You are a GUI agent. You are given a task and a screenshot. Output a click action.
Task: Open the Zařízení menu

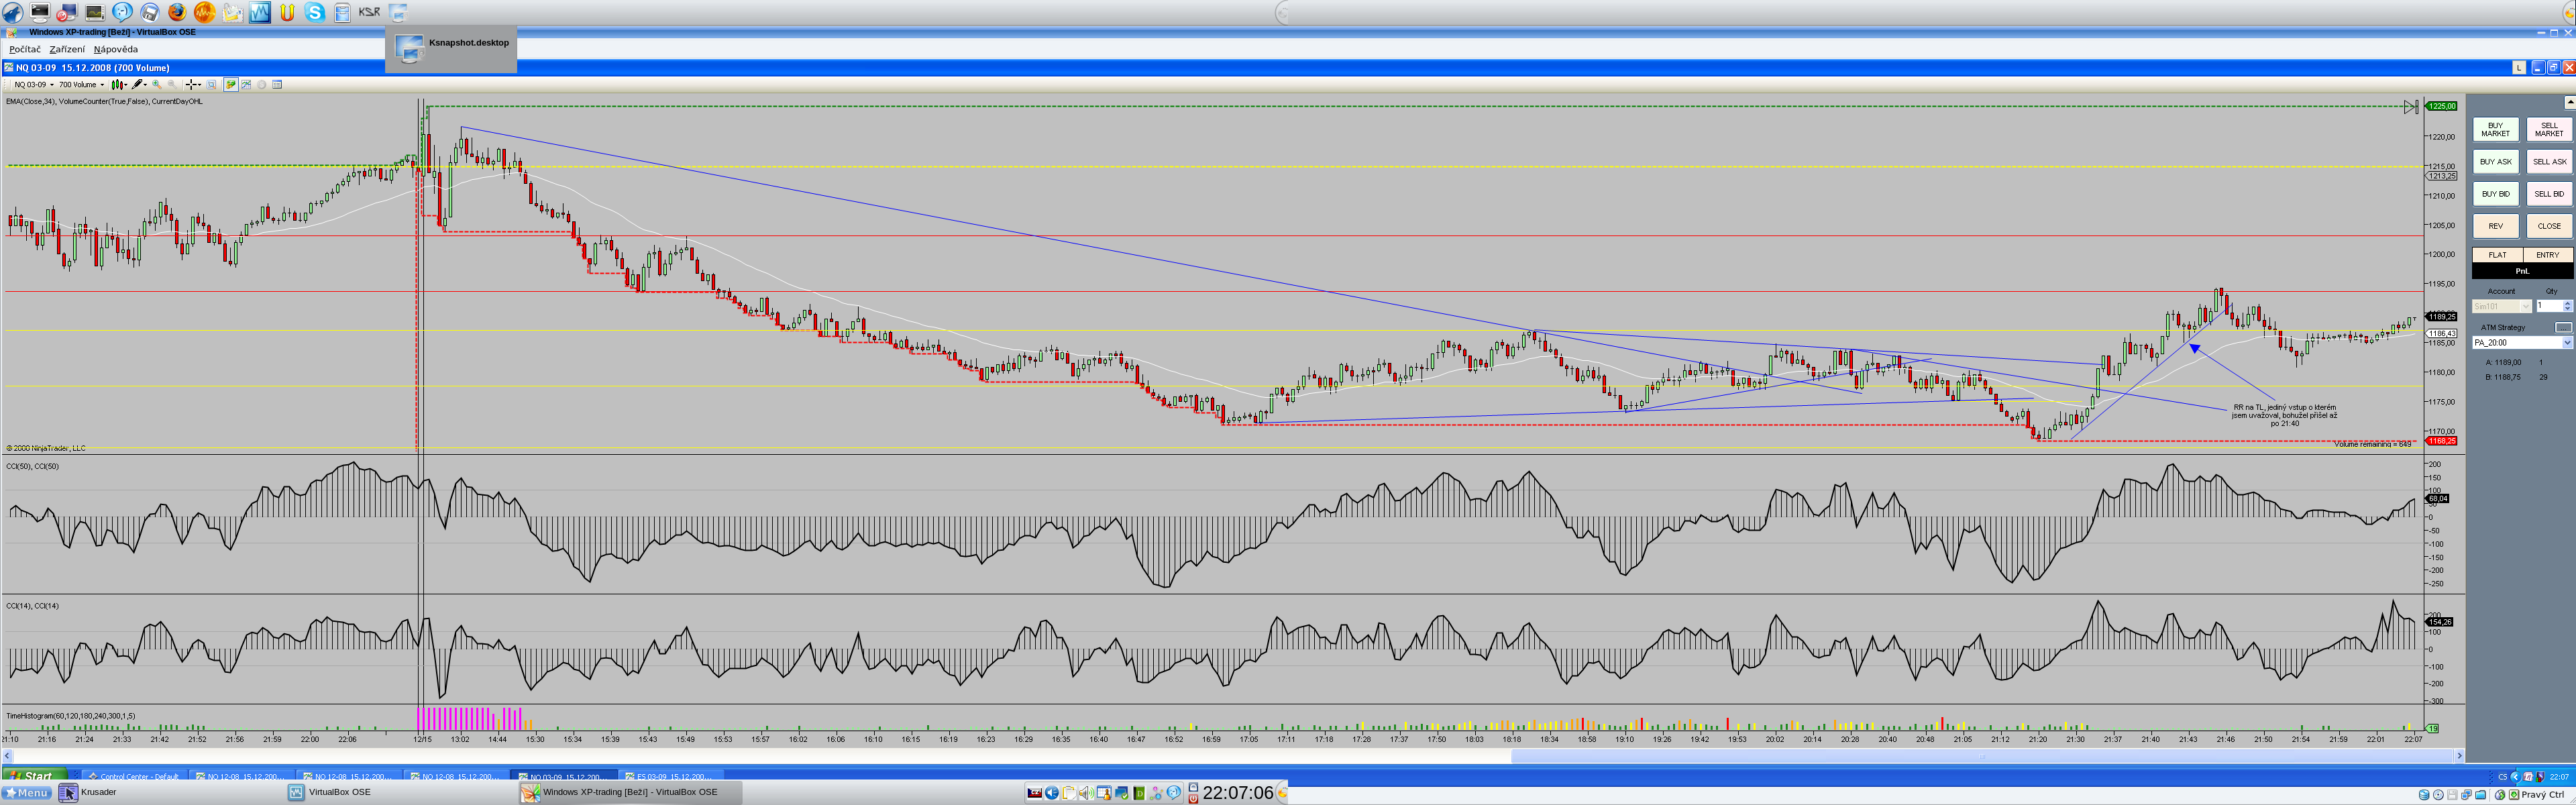(67, 49)
